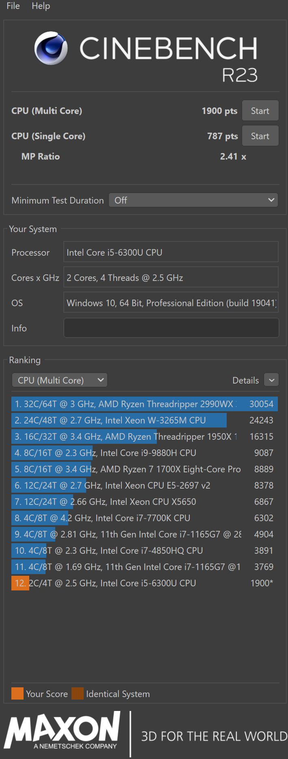The height and width of the screenshot is (759, 288).
Task: Select the Core i7-7700K ranking entry
Action: (145, 518)
